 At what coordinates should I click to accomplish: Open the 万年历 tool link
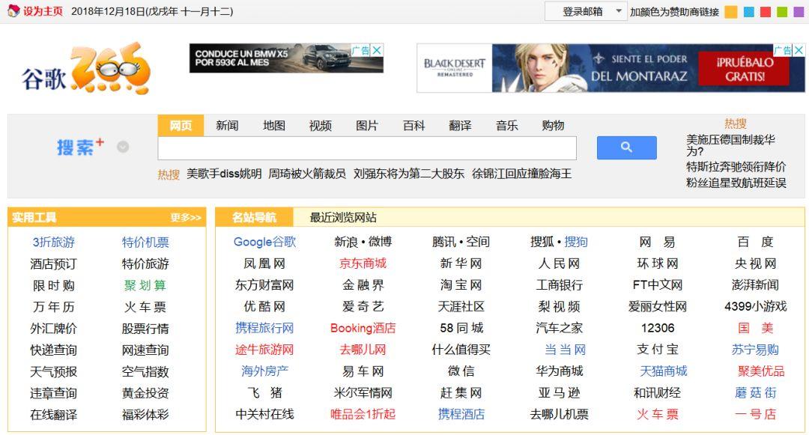(54, 307)
